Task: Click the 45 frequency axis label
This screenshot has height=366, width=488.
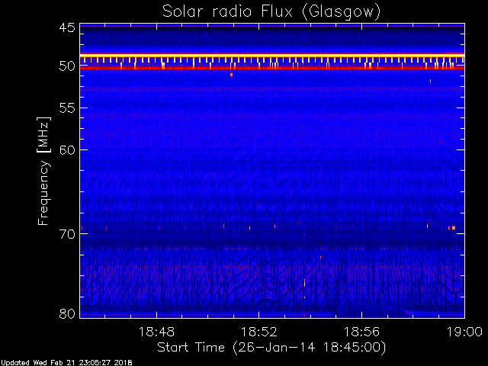Action: click(x=67, y=27)
